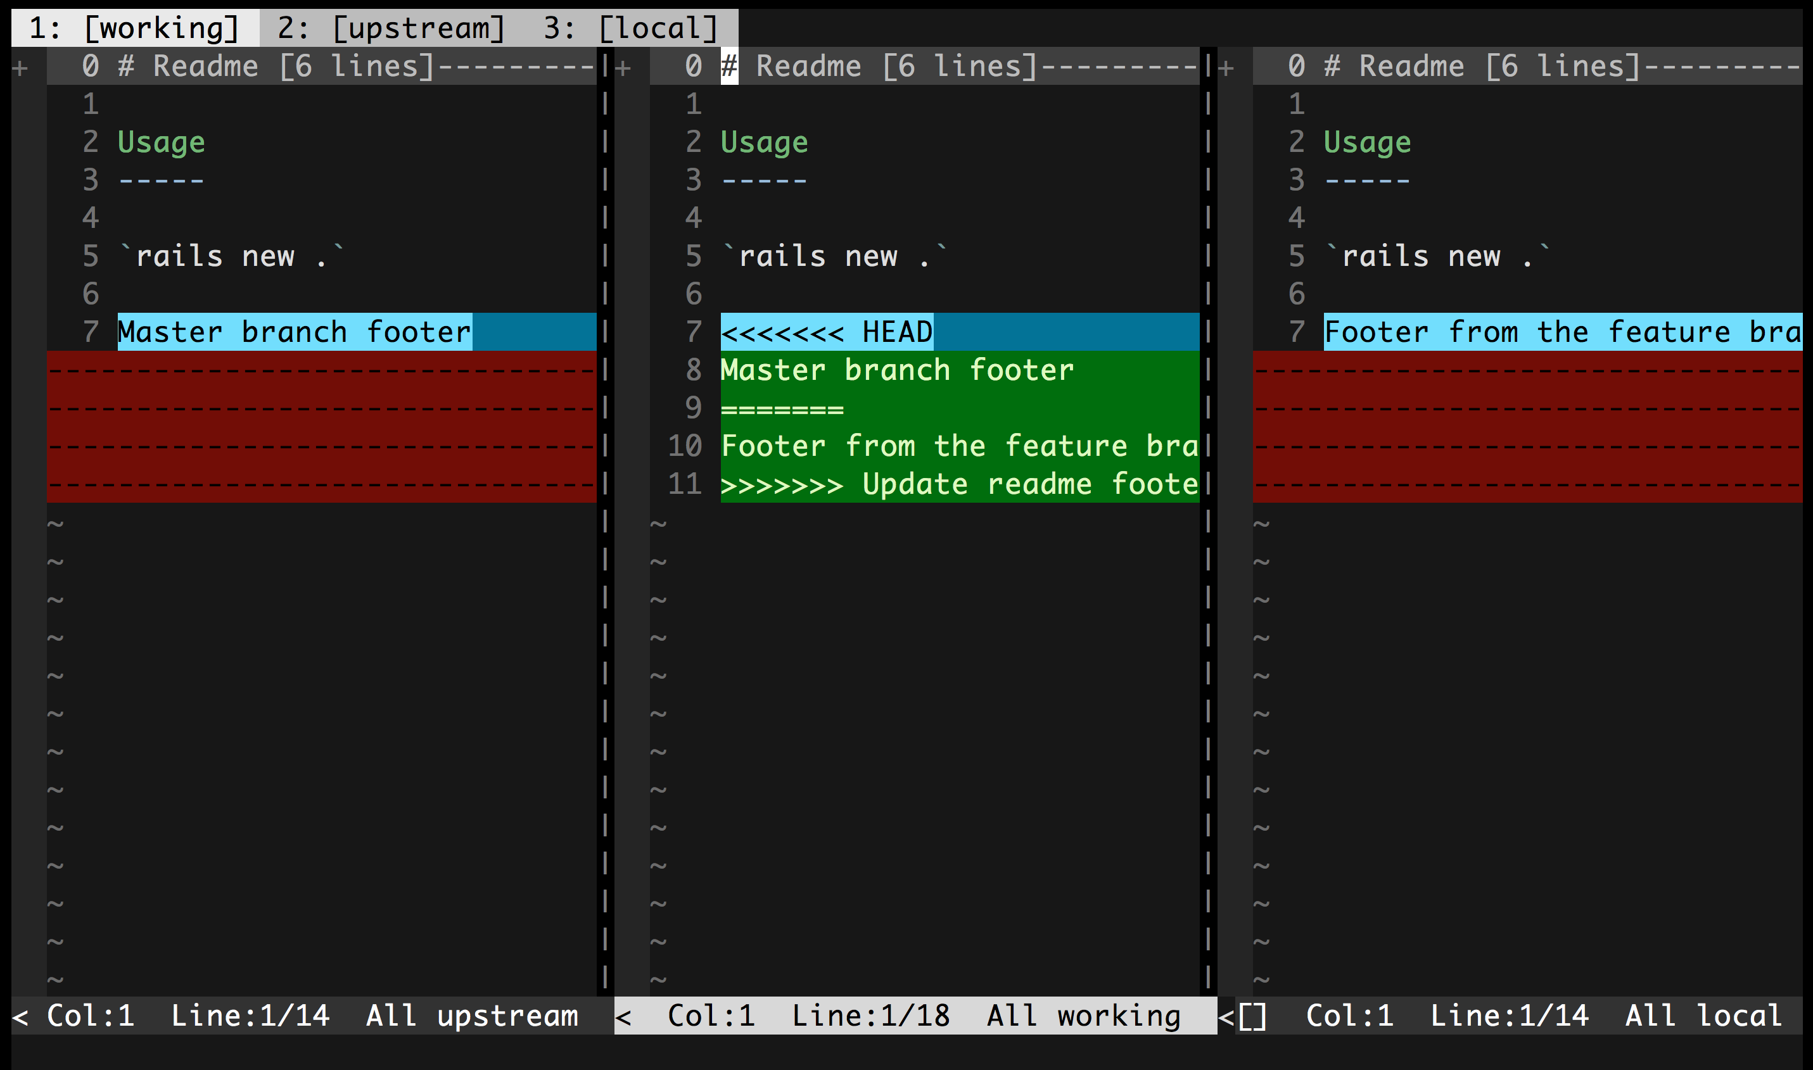Click Master branch footer in left pane
The width and height of the screenshot is (1813, 1070).
[x=295, y=332]
